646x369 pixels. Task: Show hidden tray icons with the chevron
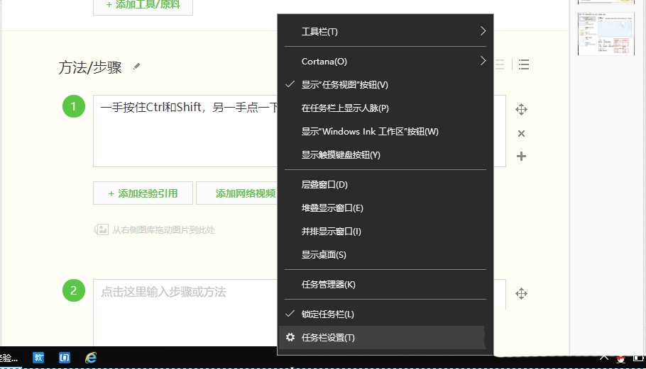(x=603, y=358)
